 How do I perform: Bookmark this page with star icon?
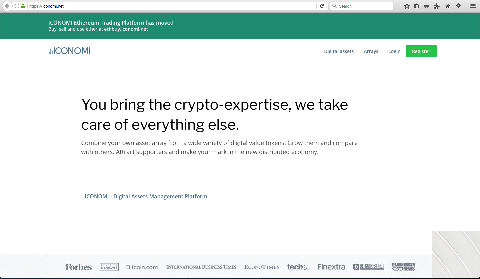[407, 6]
